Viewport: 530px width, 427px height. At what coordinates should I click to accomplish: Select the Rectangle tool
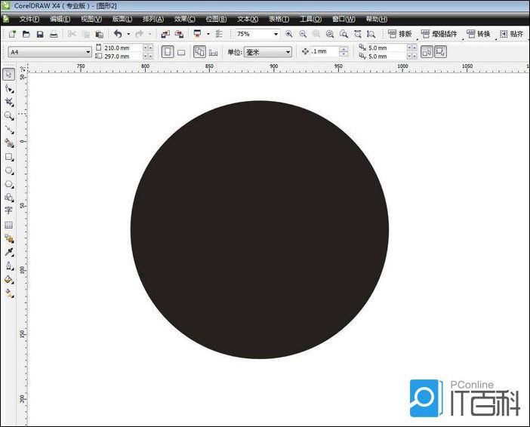[9, 157]
